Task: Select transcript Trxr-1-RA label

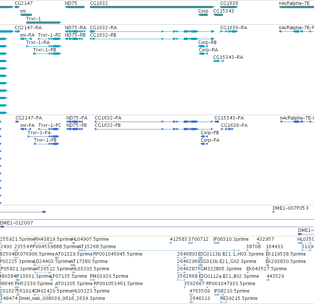Action: (x=38, y=43)
